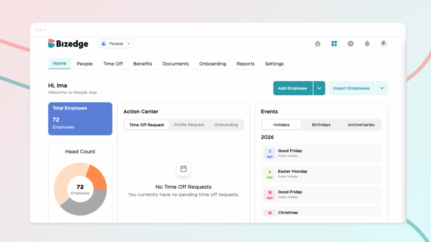Open the notifications bell
The width and height of the screenshot is (431, 242).
(367, 44)
